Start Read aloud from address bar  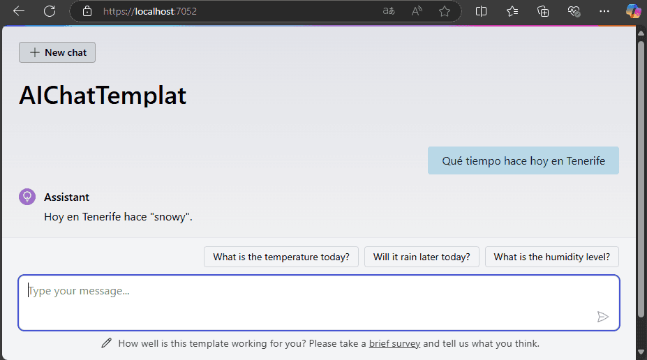point(417,11)
